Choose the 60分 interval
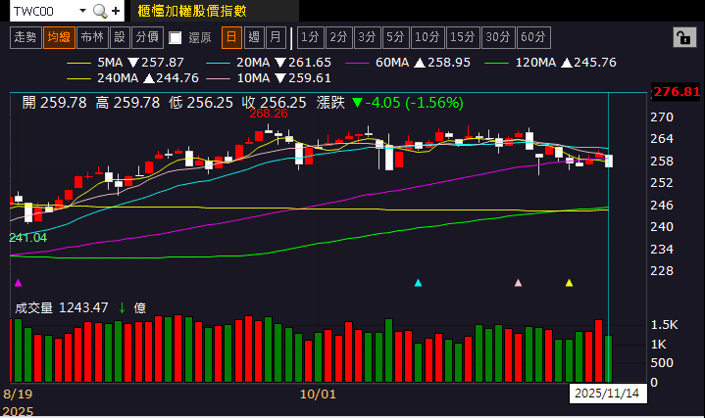705x418 pixels. click(x=533, y=37)
